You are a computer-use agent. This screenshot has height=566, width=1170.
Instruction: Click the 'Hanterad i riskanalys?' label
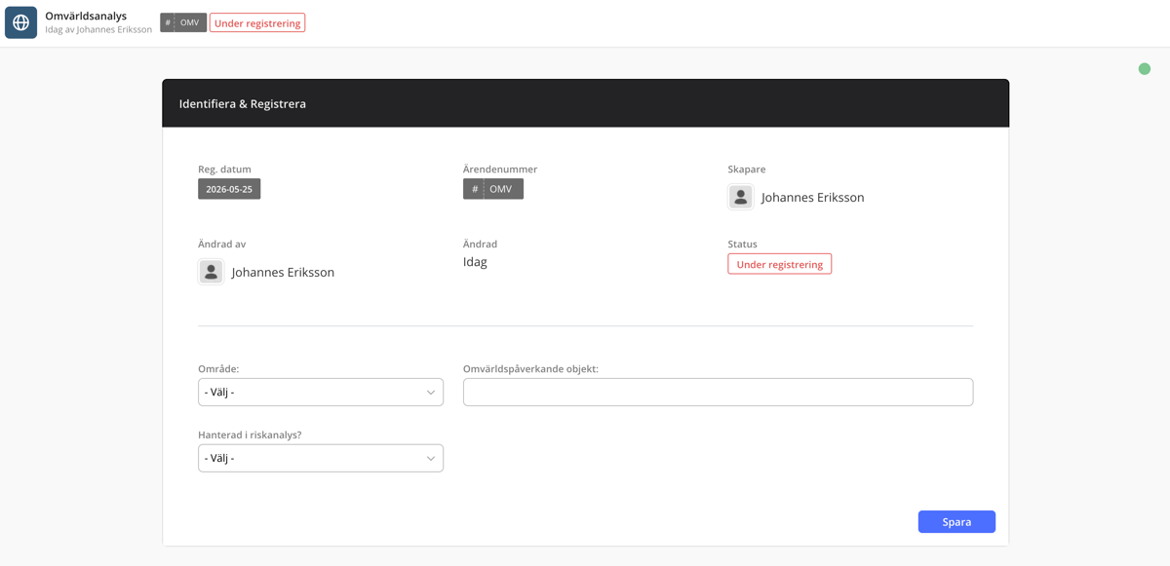coord(250,434)
